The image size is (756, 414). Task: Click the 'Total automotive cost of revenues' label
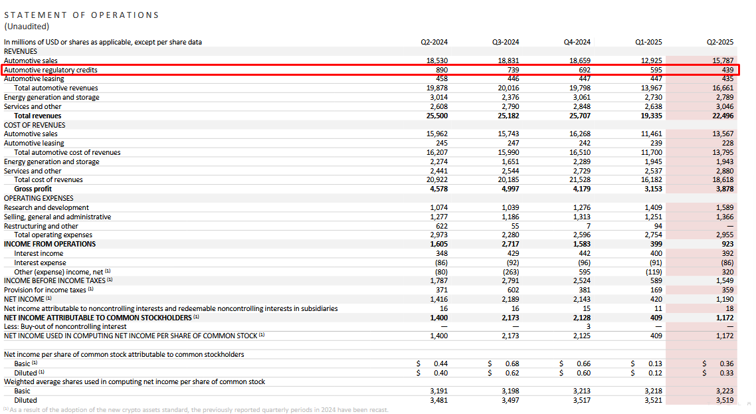(x=68, y=152)
